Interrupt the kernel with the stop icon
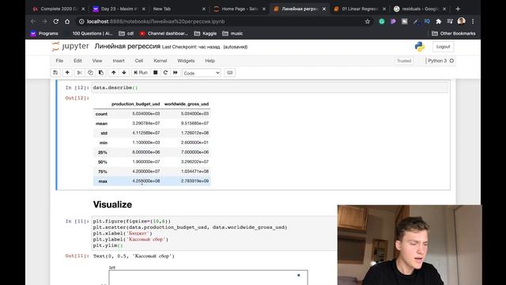Viewport: 506px width, 285px height. click(x=155, y=73)
